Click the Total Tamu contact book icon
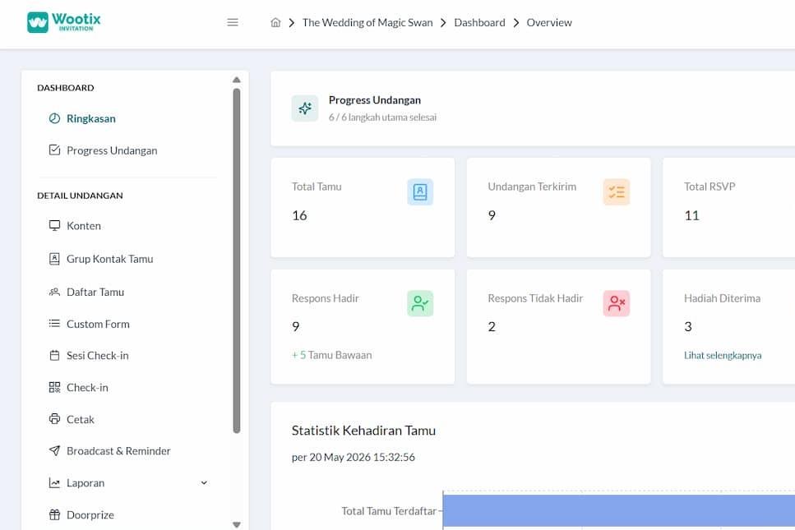The width and height of the screenshot is (795, 530). 420,192
